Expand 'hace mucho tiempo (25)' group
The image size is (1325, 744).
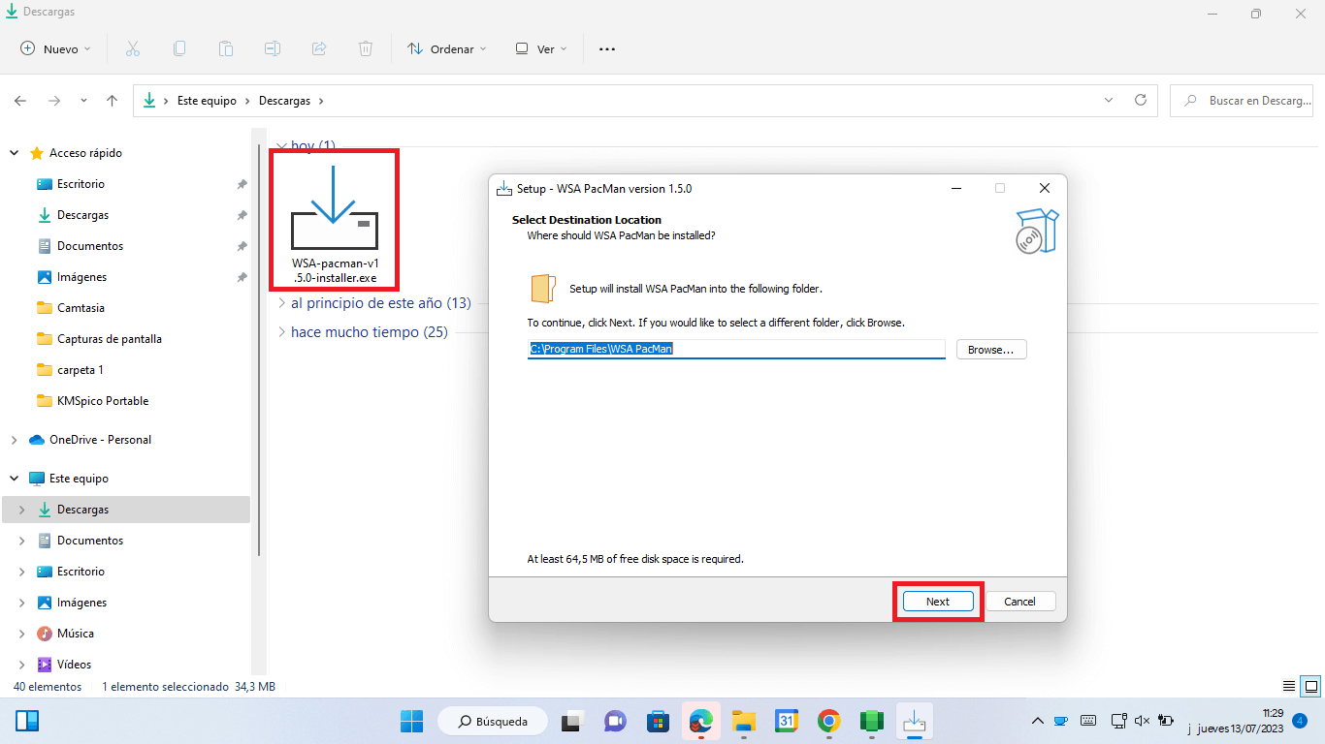pyautogui.click(x=281, y=332)
